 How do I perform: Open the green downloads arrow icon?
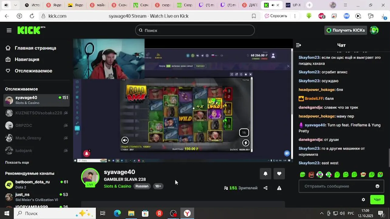click(x=309, y=16)
